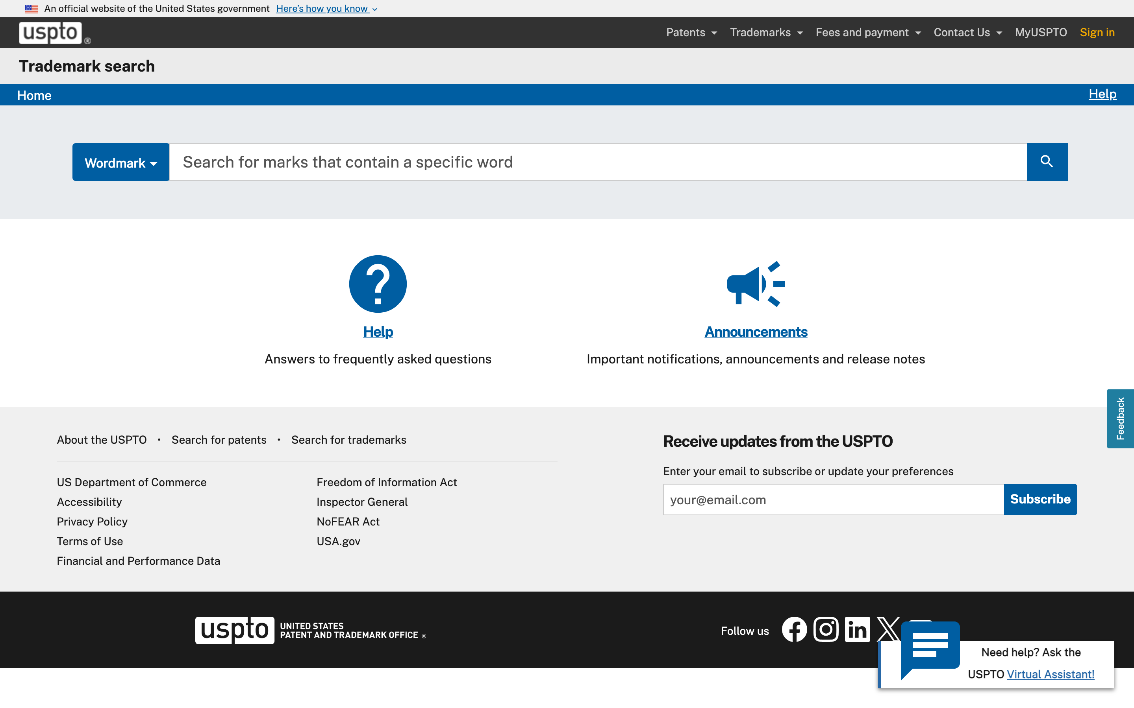Open NoFEAR Act footer link
Image resolution: width=1134 pixels, height=708 pixels.
[x=348, y=522]
